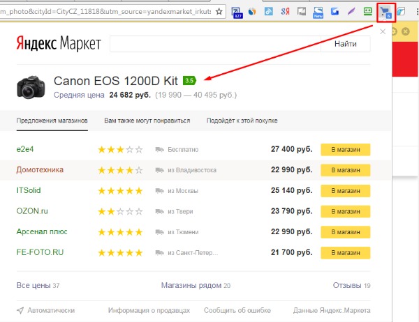Open the Домотехника shop link

tap(40, 169)
